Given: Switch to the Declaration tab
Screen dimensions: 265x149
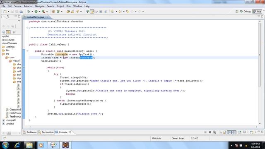Looking at the screenshot, I should click(46, 132).
